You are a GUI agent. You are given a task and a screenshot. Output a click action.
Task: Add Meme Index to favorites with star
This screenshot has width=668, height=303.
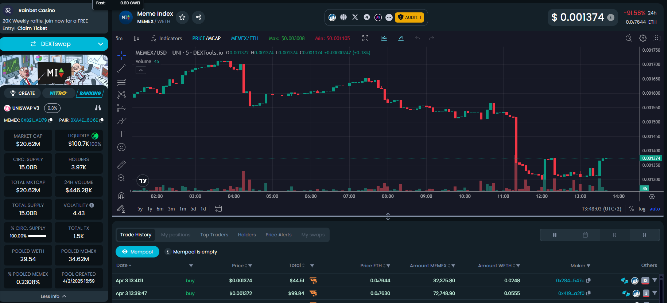[182, 17]
